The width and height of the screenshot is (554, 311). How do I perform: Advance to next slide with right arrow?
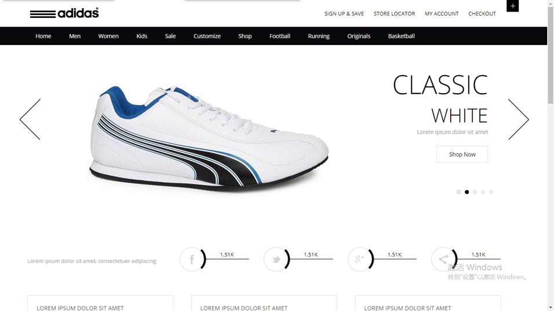pyautogui.click(x=518, y=119)
